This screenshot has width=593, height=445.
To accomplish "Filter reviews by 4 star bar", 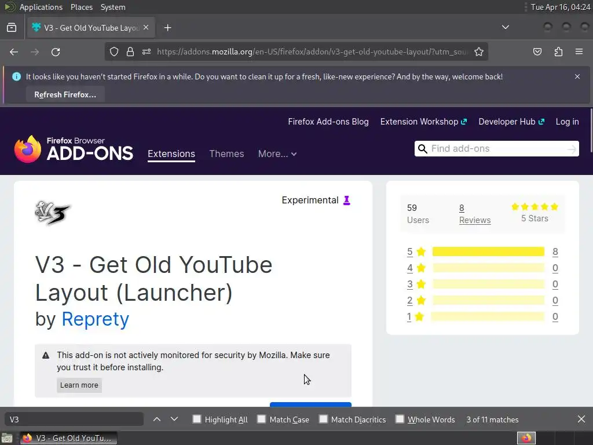I will (488, 268).
